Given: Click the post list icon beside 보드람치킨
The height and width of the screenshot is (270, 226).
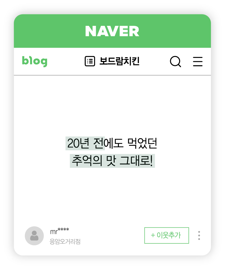Looking at the screenshot, I should pyautogui.click(x=90, y=61).
